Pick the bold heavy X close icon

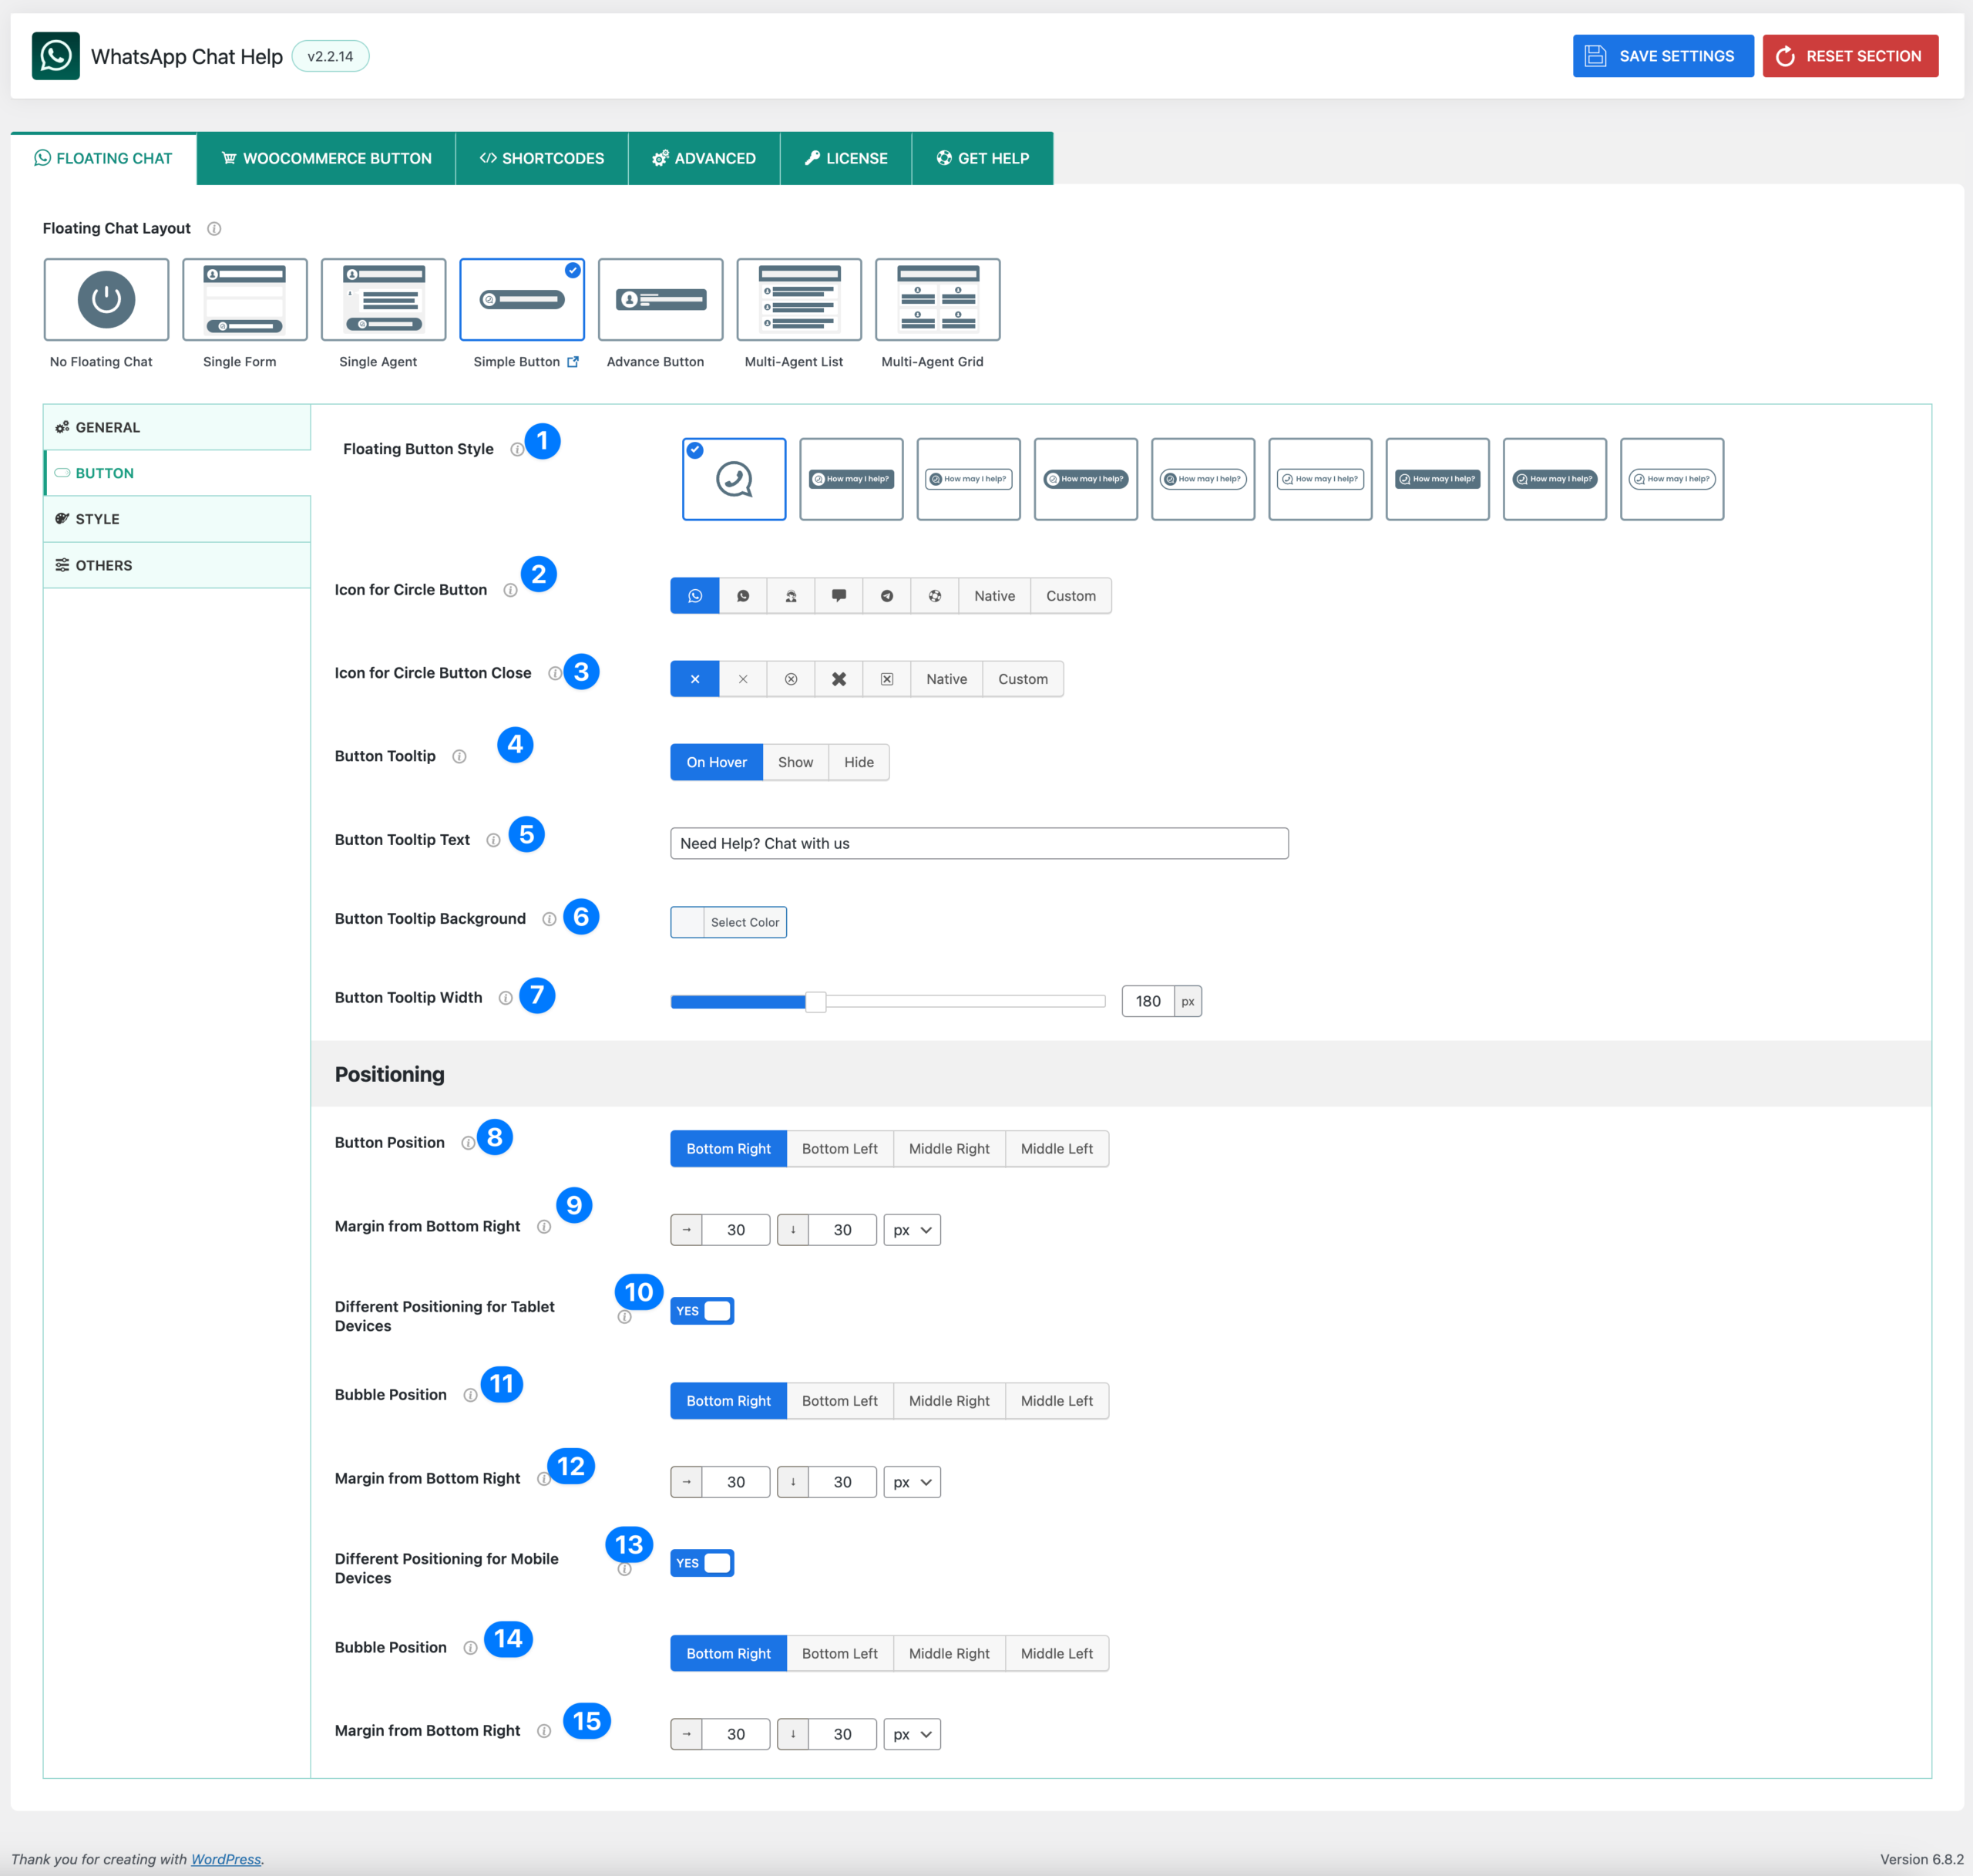[x=839, y=679]
